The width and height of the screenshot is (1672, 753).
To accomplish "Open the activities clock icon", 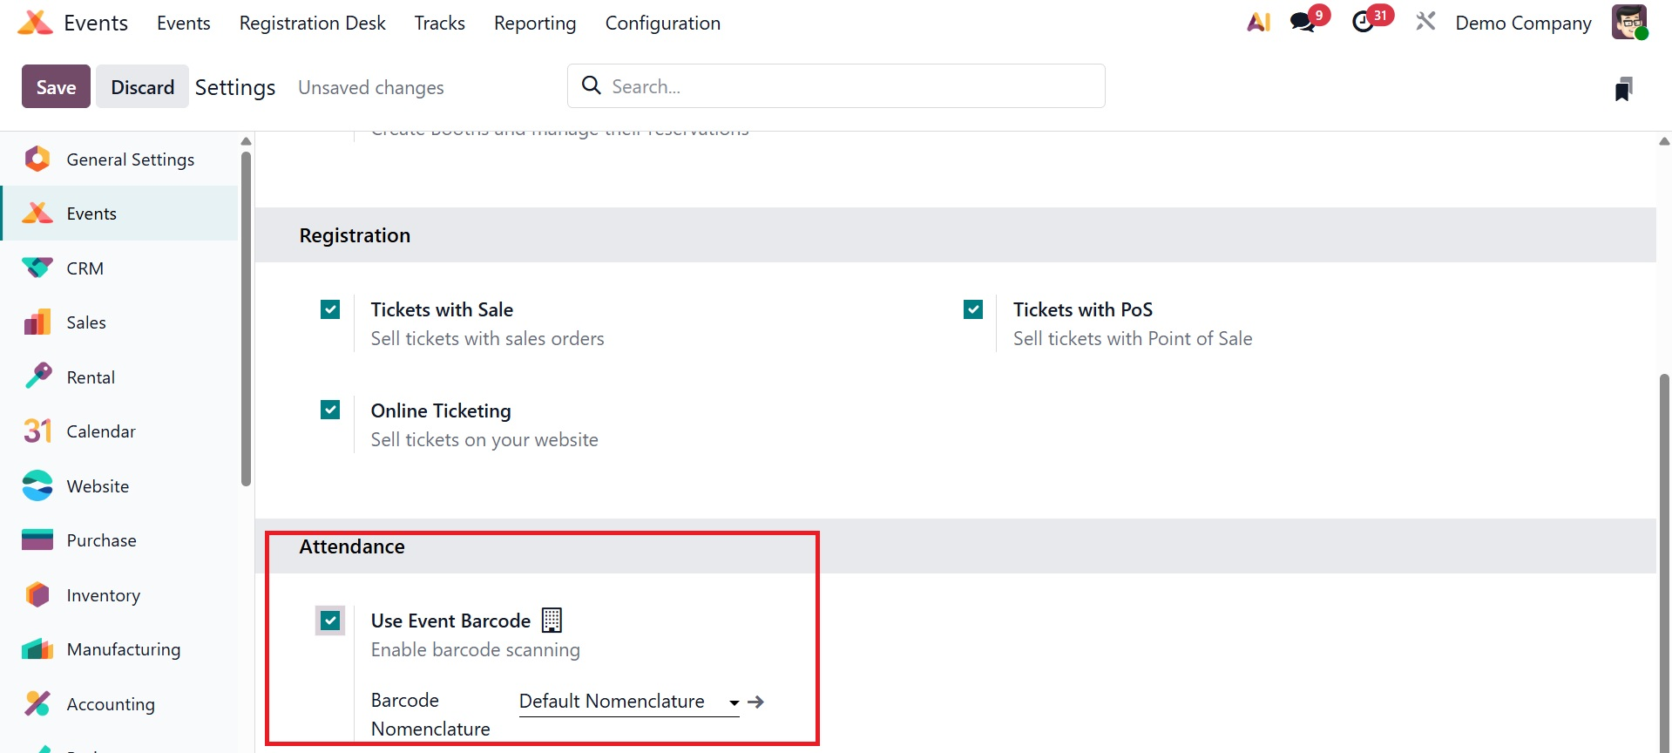I will coord(1364,23).
